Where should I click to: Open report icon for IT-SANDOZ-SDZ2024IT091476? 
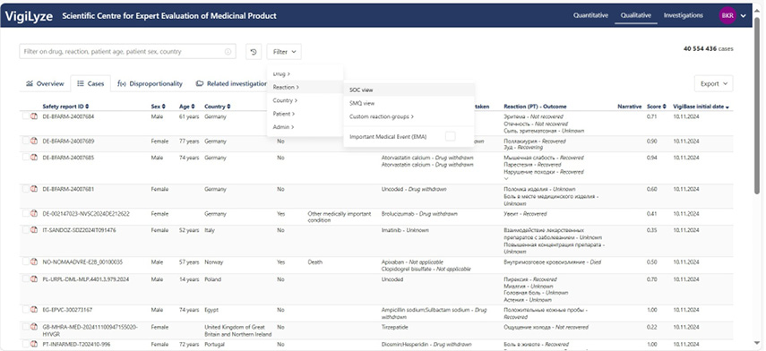[x=34, y=230]
